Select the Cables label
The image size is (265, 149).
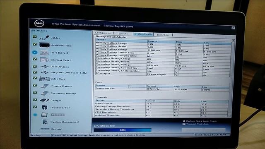(55, 38)
